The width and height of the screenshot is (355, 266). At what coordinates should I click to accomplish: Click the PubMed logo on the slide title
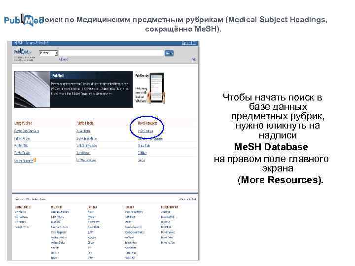[24, 20]
